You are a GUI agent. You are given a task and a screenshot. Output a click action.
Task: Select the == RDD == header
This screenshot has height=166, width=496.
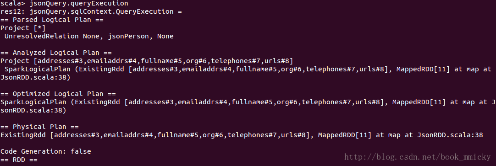coord(19,160)
